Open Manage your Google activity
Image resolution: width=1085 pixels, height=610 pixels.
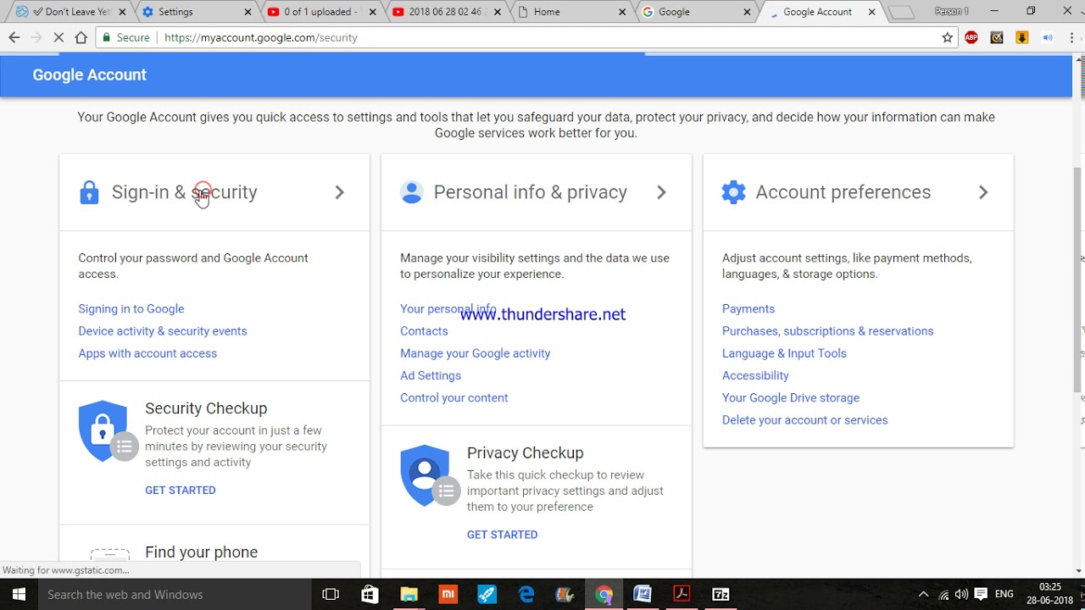pos(476,353)
